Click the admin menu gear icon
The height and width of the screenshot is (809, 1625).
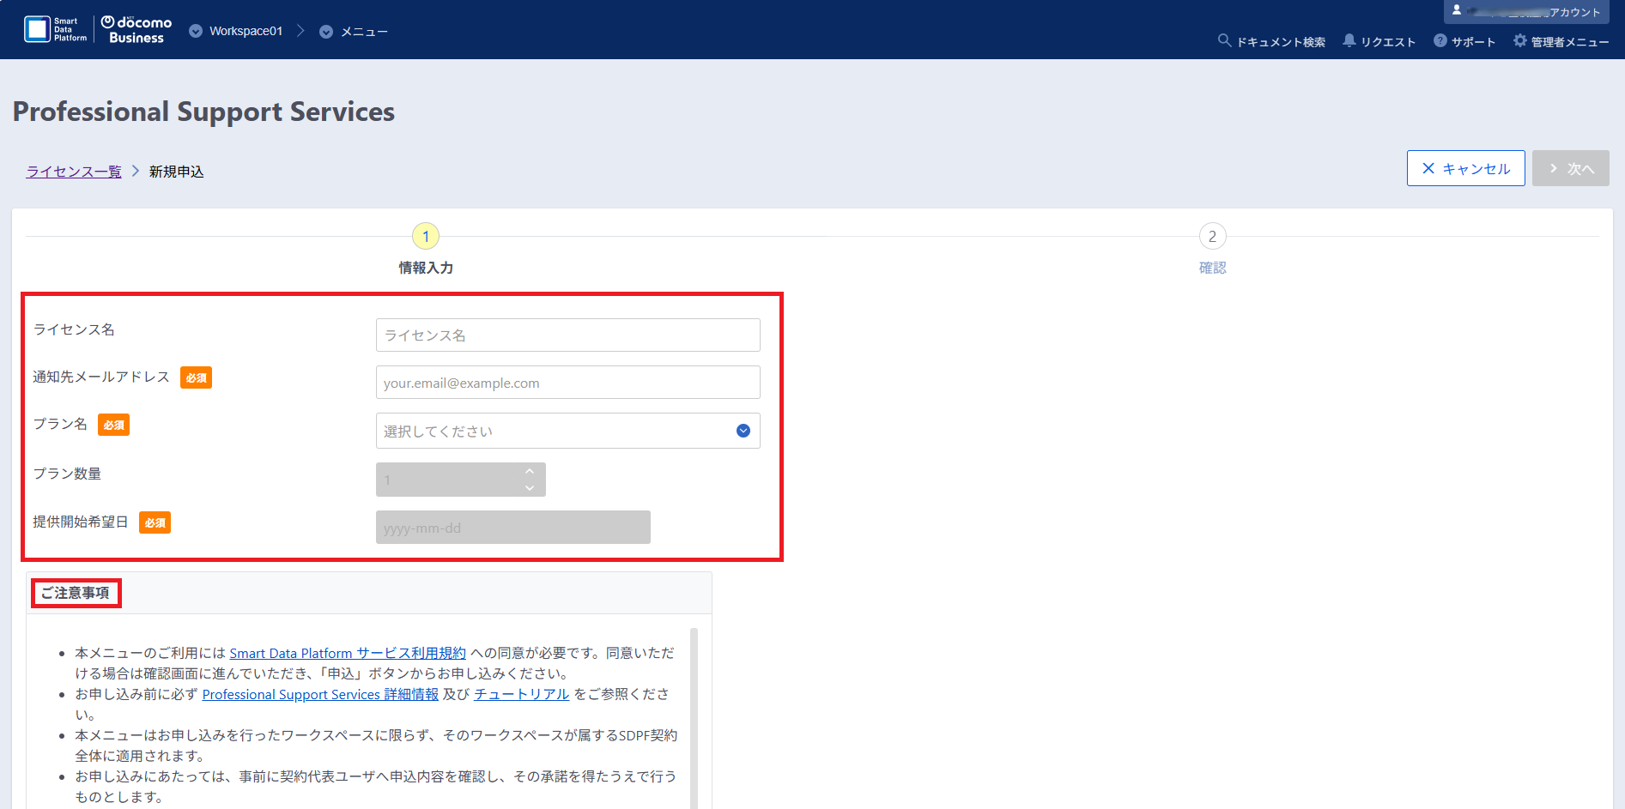[1519, 40]
